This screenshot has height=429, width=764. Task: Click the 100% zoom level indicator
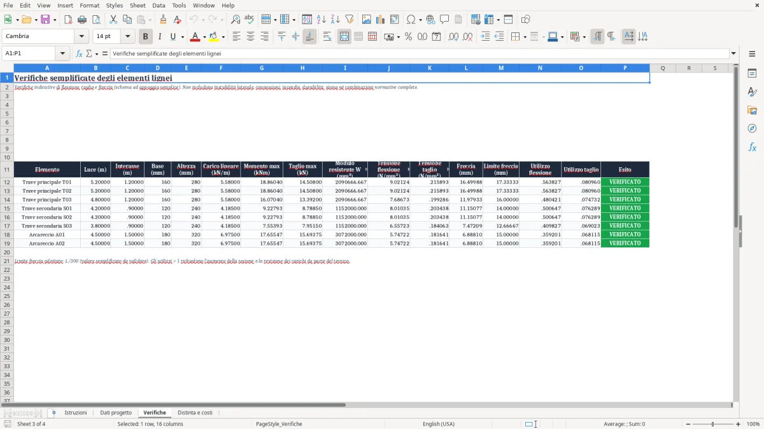click(x=753, y=424)
